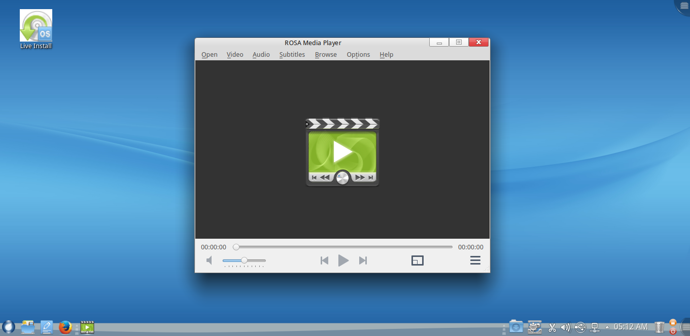Open the trash bin panel icon
Screen dimensions: 690x336
tap(659, 327)
